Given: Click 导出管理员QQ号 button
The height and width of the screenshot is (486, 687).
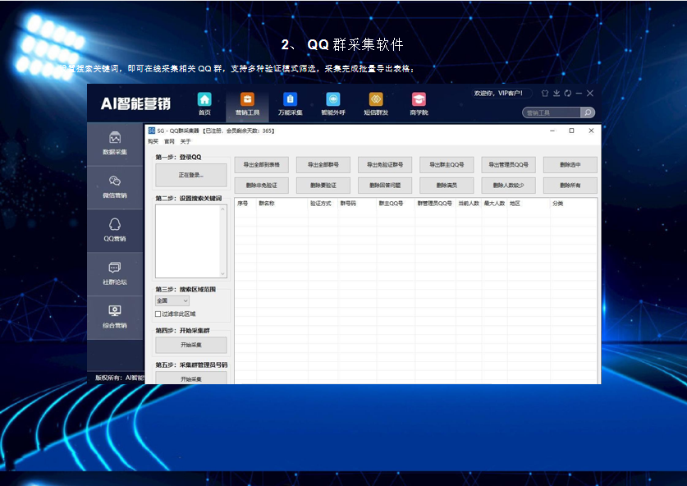Looking at the screenshot, I should tap(508, 165).
